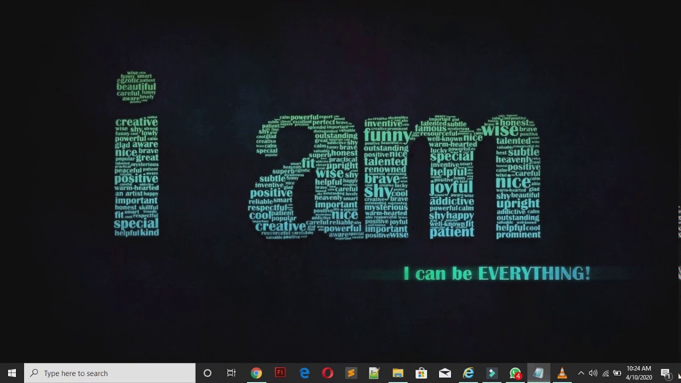Open the volume control in system tray

[x=593, y=373]
